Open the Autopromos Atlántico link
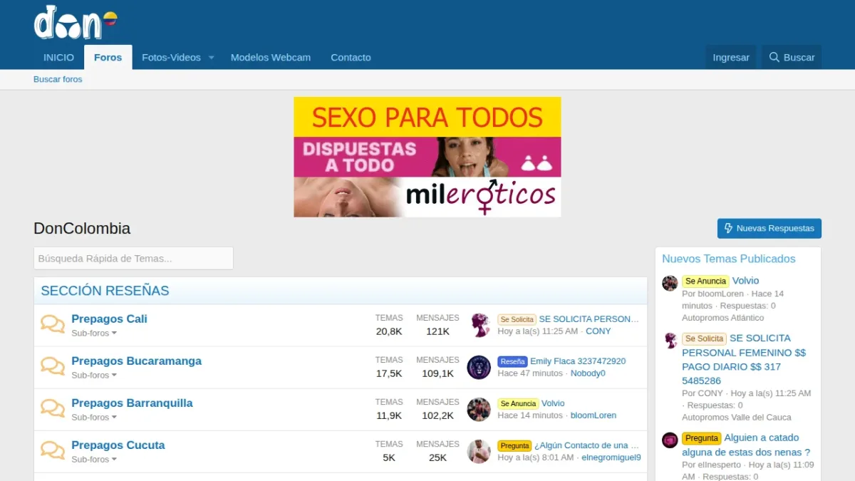Screen dimensions: 855x481 point(722,318)
